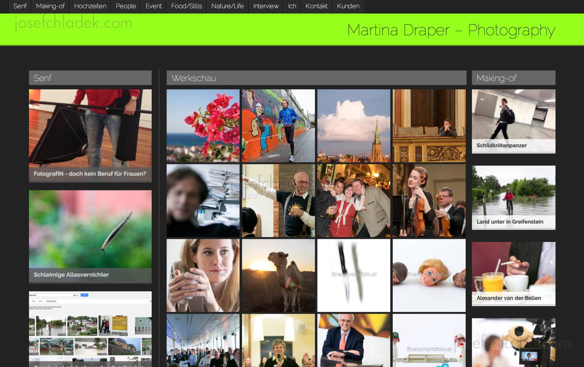The image size is (584, 367).
Task: View the church spire with clouds photo
Action: (x=354, y=126)
